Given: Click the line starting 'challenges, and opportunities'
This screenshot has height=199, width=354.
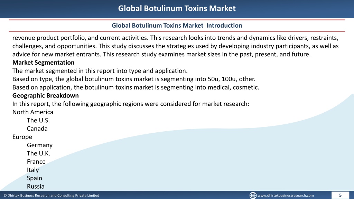Looking at the screenshot, I should (x=175, y=46).
